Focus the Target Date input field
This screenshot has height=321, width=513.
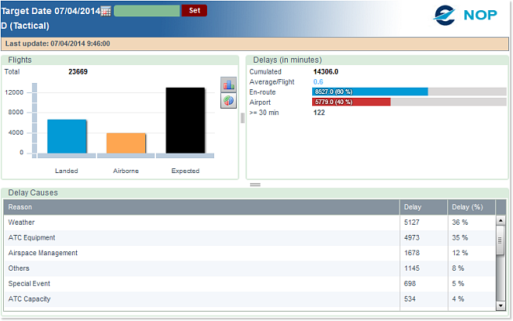147,11
